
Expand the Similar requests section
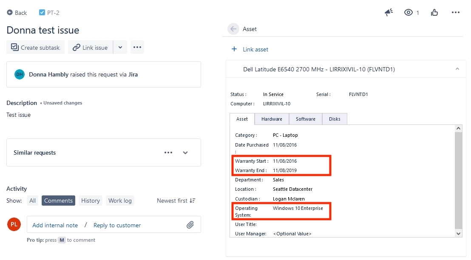click(185, 152)
